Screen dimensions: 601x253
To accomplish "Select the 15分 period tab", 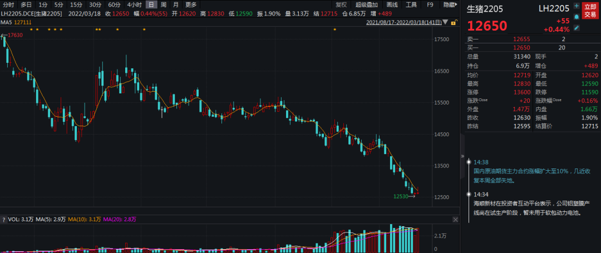I will 76,4.
